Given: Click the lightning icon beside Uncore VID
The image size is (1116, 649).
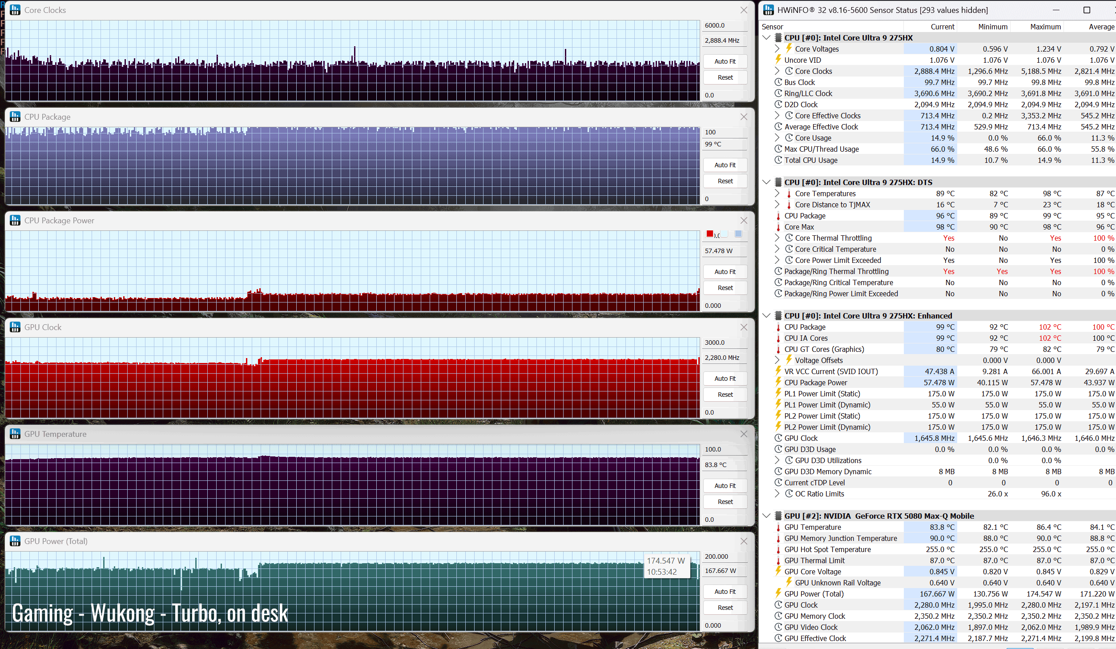Looking at the screenshot, I should click(x=778, y=60).
